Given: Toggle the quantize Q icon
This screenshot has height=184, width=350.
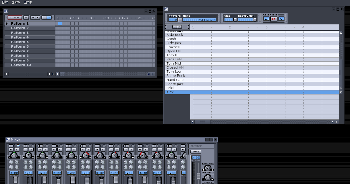Looking at the screenshot, I should click(281, 18).
